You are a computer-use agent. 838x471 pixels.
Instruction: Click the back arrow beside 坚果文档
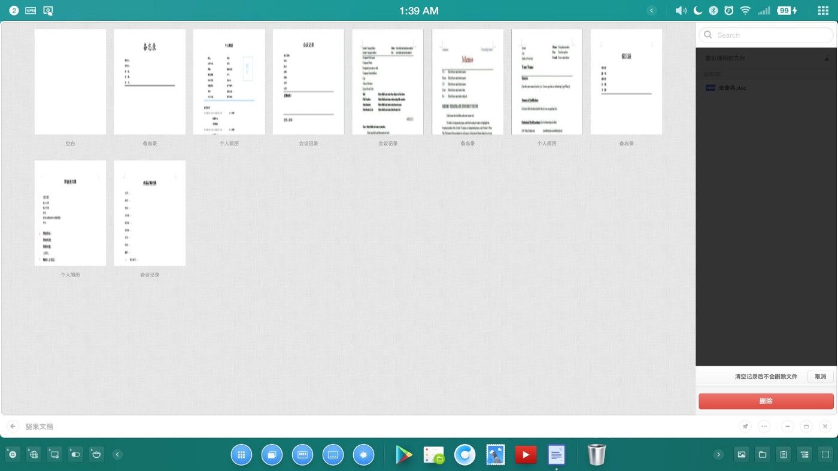(x=13, y=427)
